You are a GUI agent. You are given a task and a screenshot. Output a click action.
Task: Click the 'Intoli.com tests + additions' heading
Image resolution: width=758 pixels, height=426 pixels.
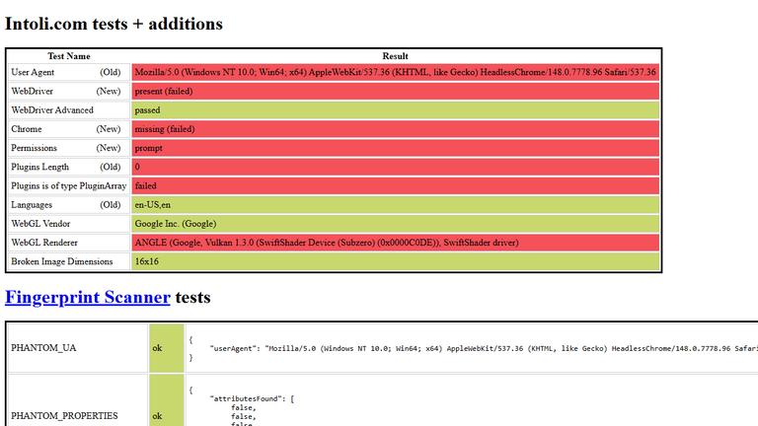coord(114,24)
